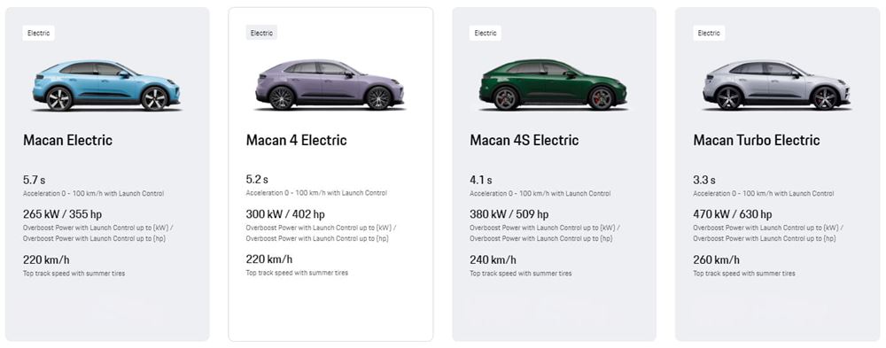Click the silver Macan Turbo Electric car image
Viewport: 886px width, 348px height.
pos(777,85)
